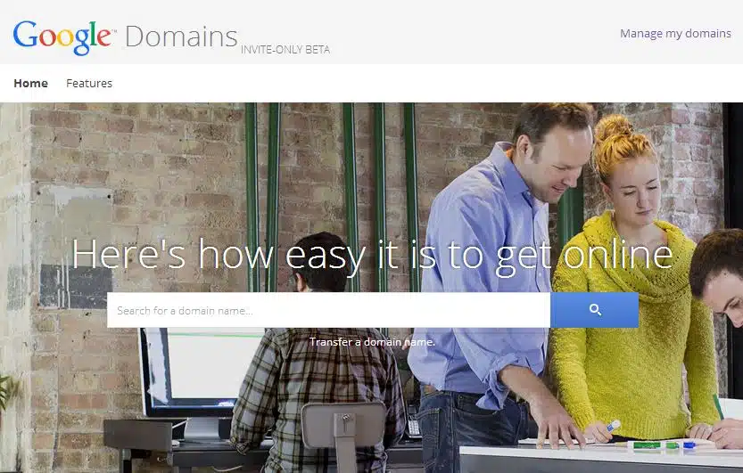Viewport: 743px width, 473px height.
Task: Focus the Search for a domain name field
Action: click(x=328, y=310)
